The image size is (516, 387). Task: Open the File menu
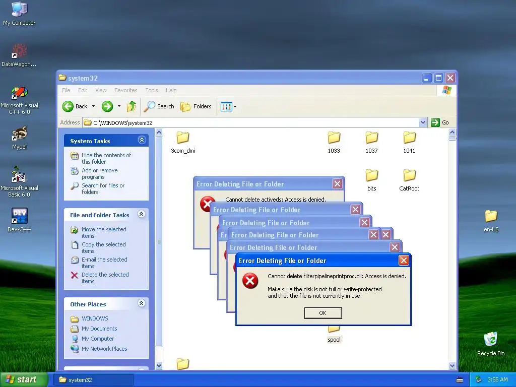point(66,90)
